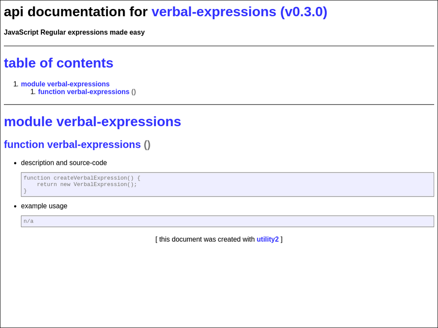Image resolution: width=438 pixels, height=328 pixels.
Task: Click the "JavaScript Regular expressions made easy" subtitle
Action: 74,32
